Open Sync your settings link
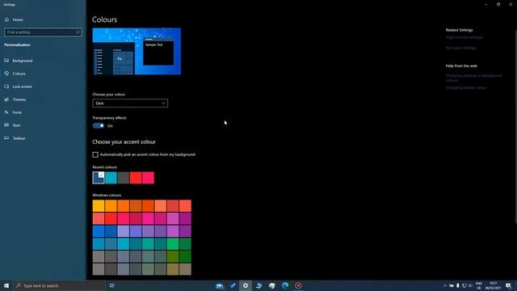This screenshot has height=291, width=517. point(461,48)
